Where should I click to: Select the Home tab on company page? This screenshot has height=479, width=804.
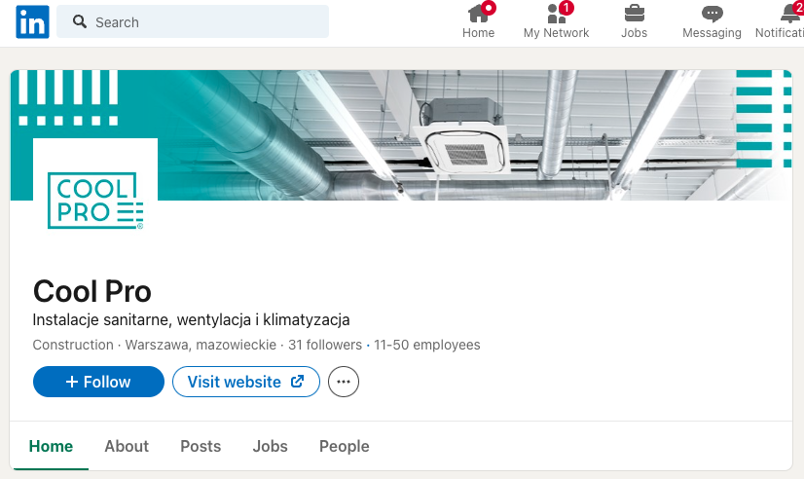click(x=51, y=446)
